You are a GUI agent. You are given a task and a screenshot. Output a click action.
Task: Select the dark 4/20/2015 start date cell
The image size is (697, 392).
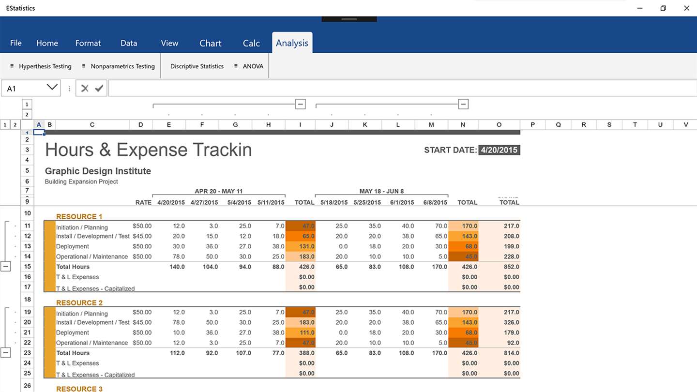tap(499, 150)
